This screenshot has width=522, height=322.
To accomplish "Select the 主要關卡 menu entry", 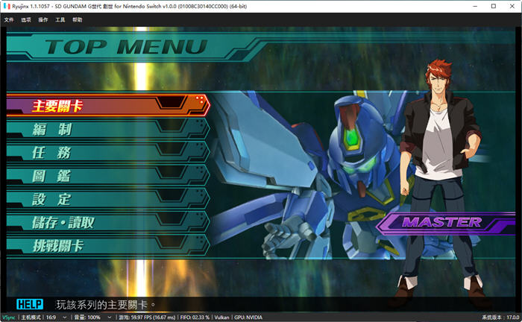I will coord(108,105).
